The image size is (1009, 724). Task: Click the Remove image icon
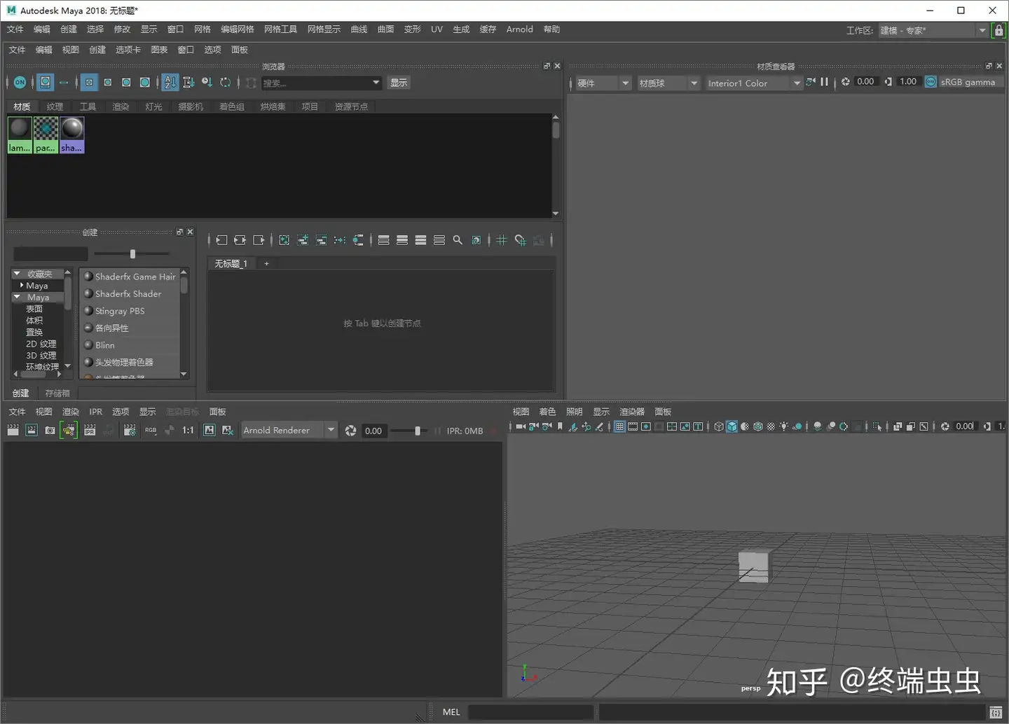point(228,431)
